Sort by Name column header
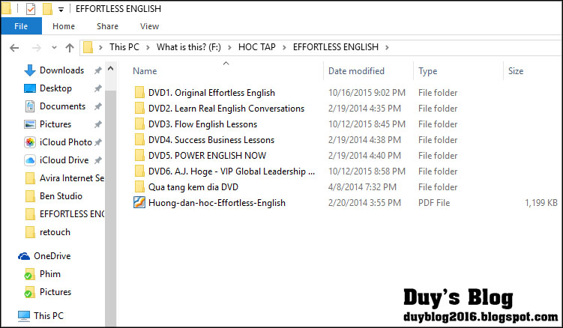Viewport: 563px width, 328px height. coord(145,71)
